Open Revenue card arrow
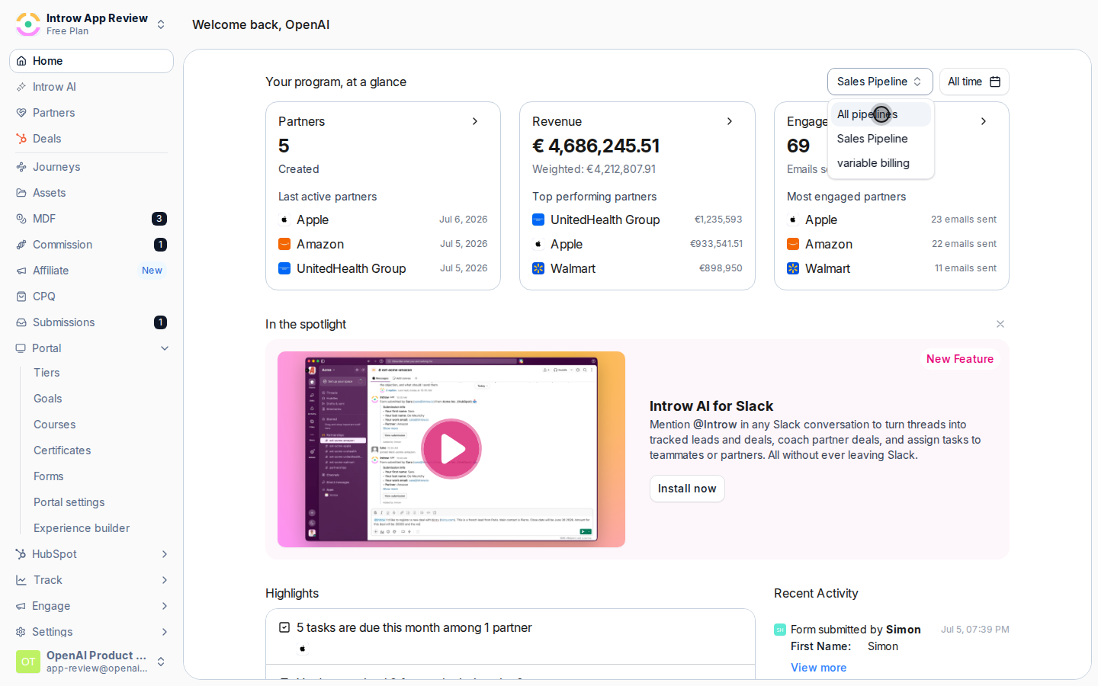 click(730, 121)
